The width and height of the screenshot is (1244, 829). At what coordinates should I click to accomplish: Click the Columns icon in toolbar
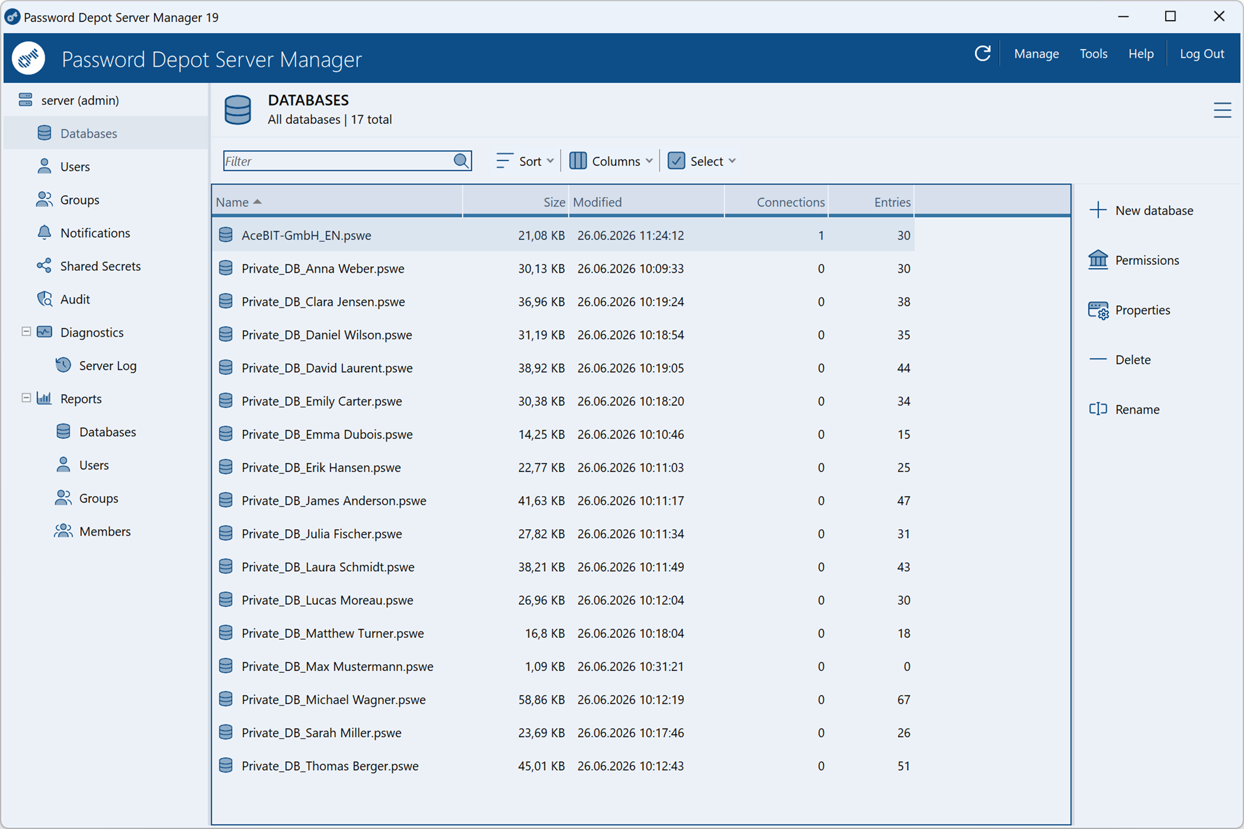[577, 161]
